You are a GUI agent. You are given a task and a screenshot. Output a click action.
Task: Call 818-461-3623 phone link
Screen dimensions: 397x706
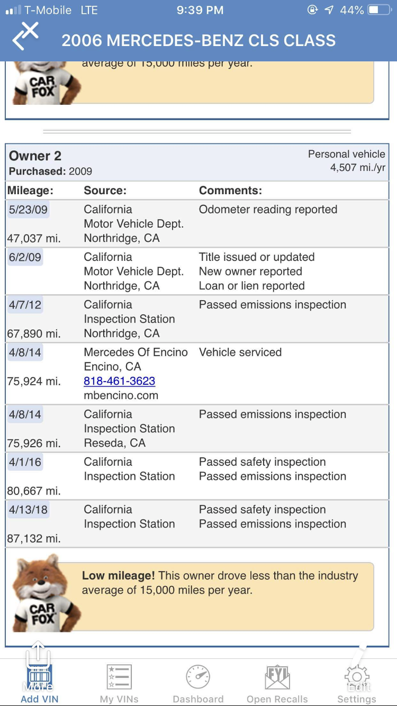[120, 381]
